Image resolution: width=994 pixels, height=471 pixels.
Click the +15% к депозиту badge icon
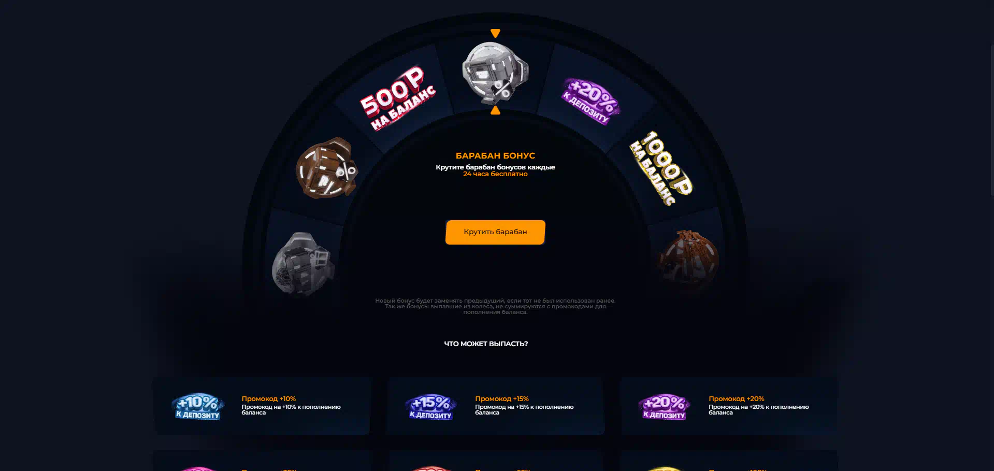tap(431, 406)
